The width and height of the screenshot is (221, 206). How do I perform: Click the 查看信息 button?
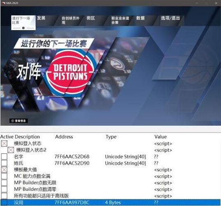tap(19, 121)
